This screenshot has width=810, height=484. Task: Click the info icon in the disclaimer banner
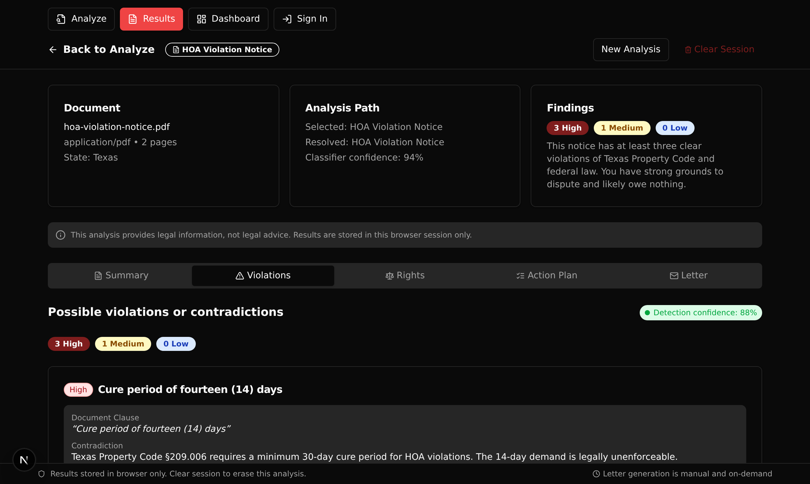(x=60, y=235)
